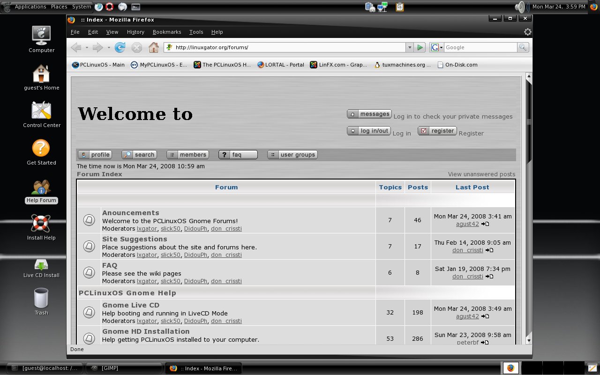Open the forum faq button
This screenshot has height=375, width=600.
tap(238, 155)
